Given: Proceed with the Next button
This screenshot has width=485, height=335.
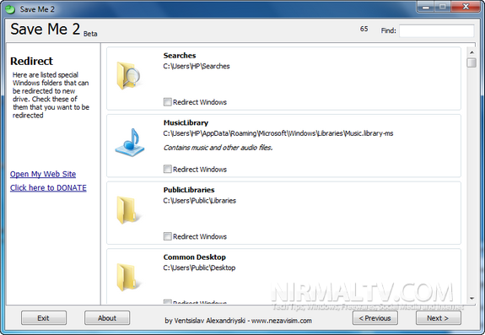Looking at the screenshot, I should [x=439, y=318].
